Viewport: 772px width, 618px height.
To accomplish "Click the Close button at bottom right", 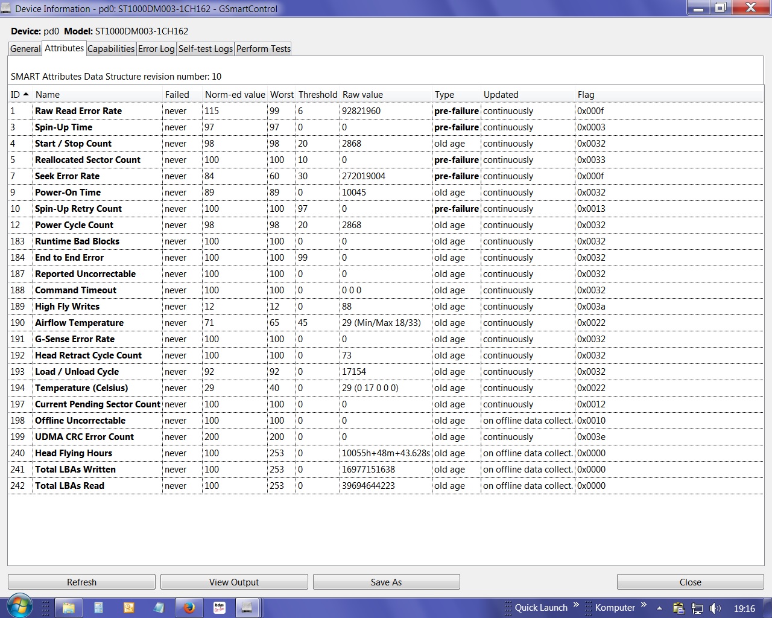I will pyautogui.click(x=690, y=582).
